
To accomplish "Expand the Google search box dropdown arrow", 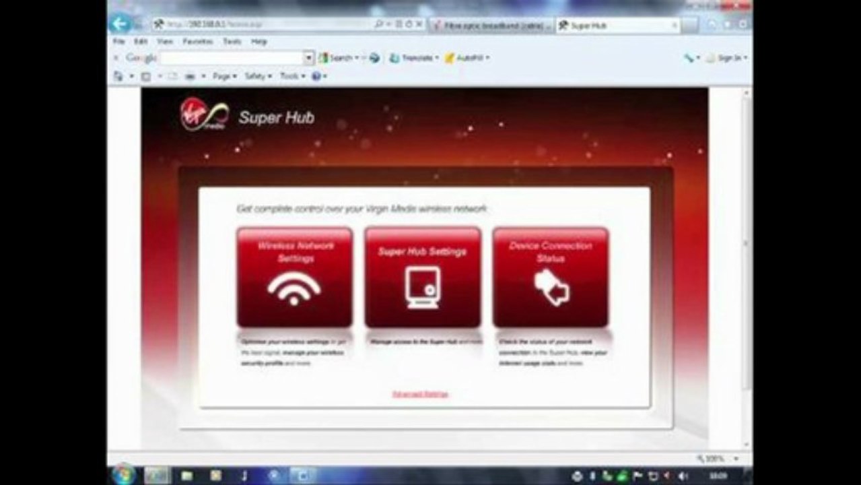I will click(x=309, y=59).
